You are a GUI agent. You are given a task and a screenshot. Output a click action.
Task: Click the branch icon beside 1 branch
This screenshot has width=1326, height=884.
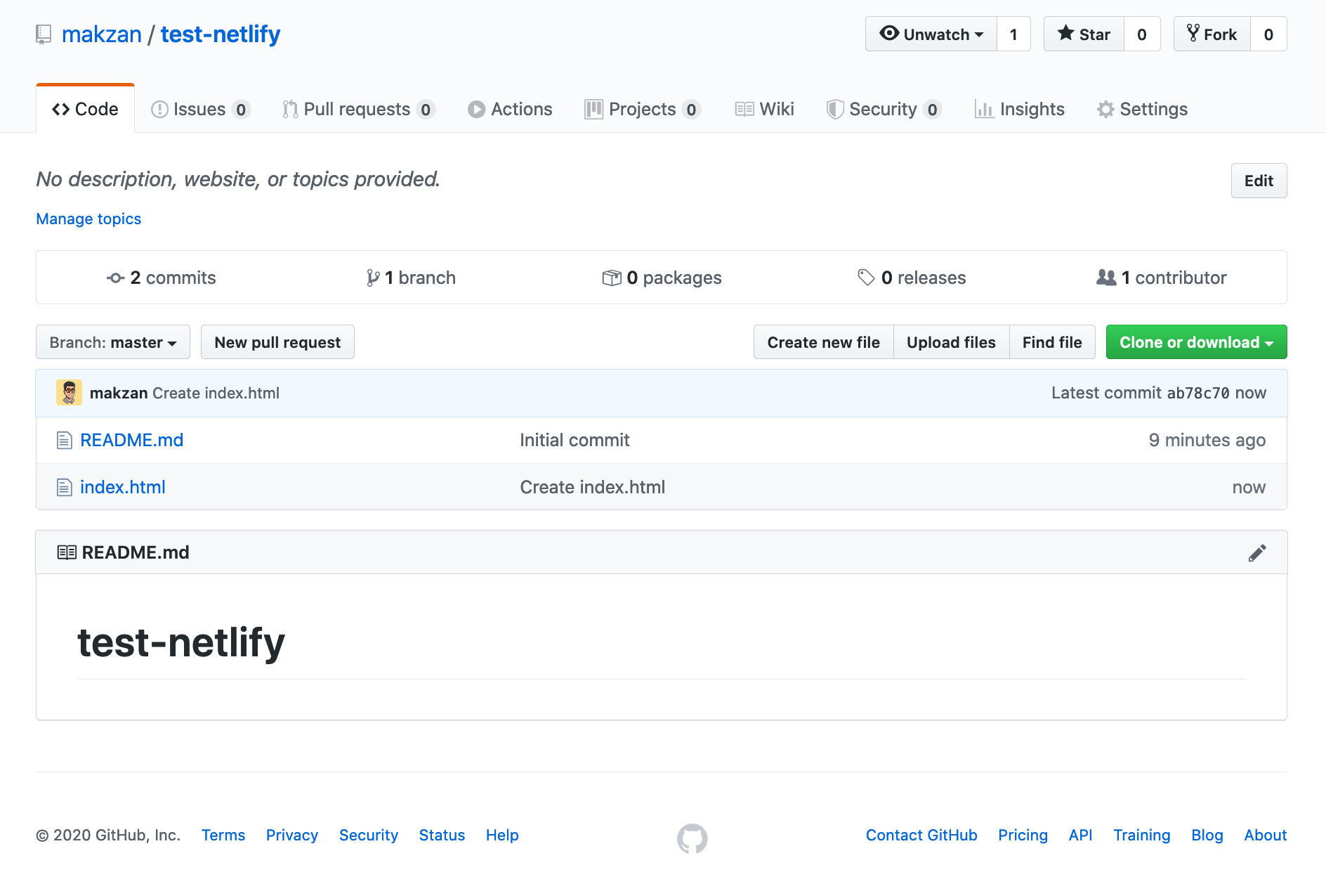[x=372, y=277]
